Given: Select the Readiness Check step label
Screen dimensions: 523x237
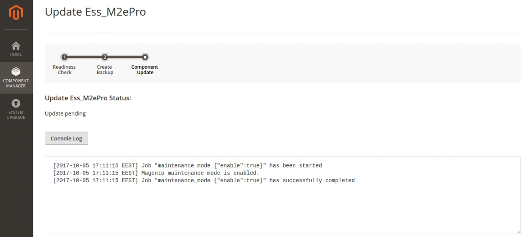Looking at the screenshot, I should pyautogui.click(x=64, y=70).
